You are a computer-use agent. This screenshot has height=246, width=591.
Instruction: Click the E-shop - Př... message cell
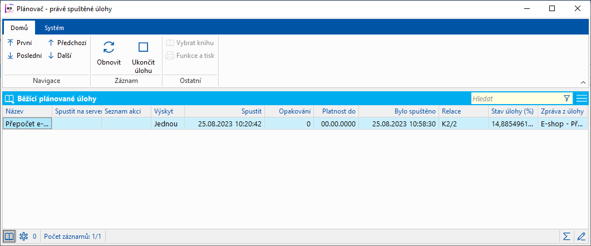pos(563,124)
